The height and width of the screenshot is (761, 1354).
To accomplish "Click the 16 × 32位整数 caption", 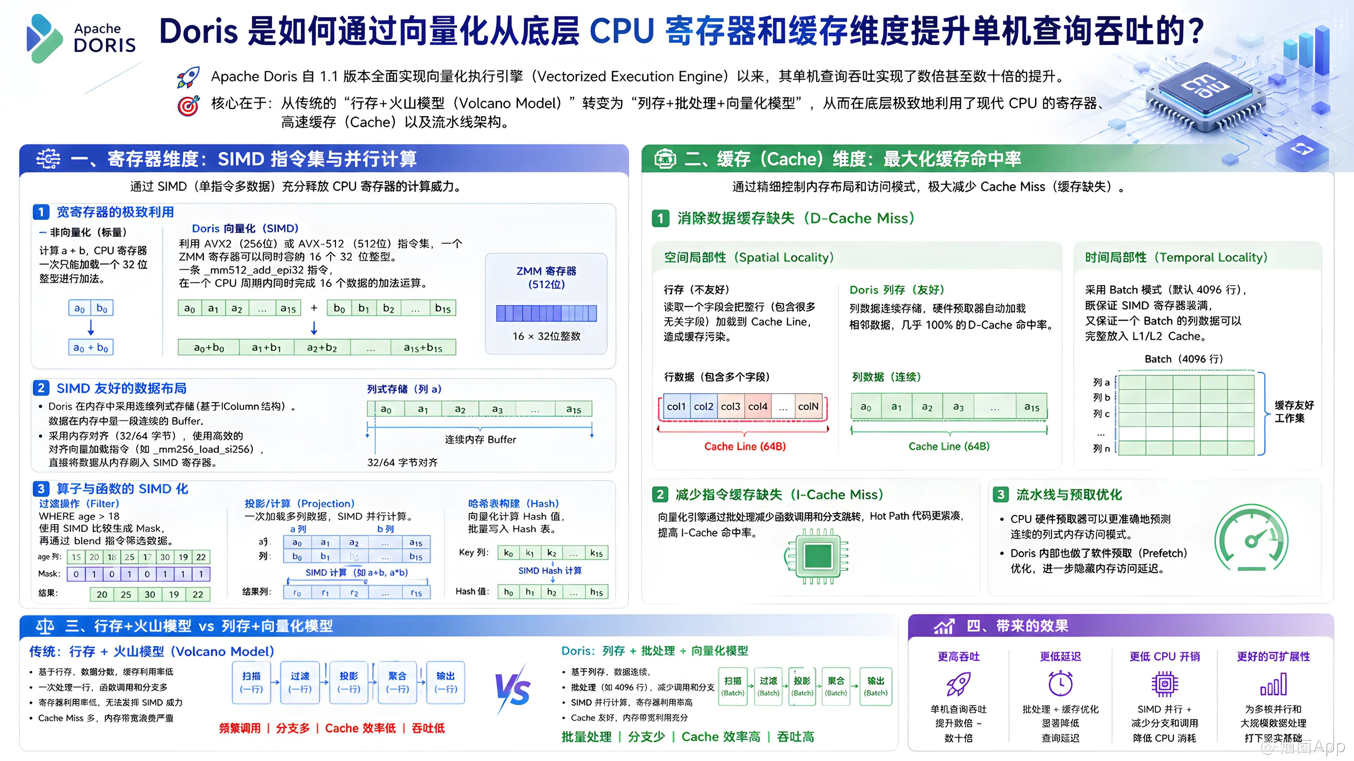I will pos(546,336).
